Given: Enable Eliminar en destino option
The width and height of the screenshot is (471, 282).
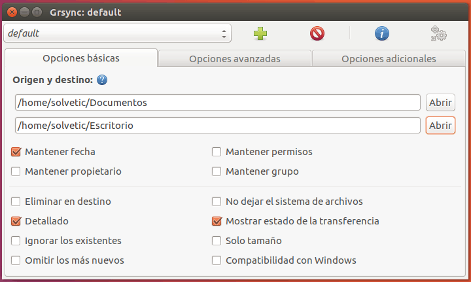Looking at the screenshot, I should coord(16,202).
